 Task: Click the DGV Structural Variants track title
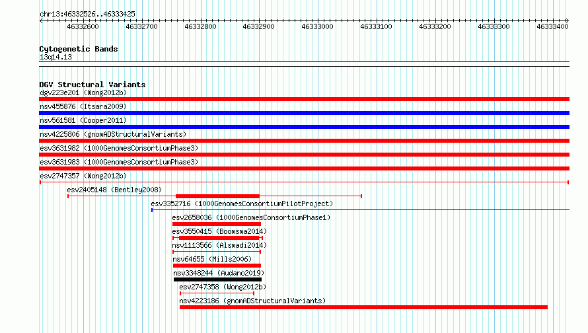point(92,85)
